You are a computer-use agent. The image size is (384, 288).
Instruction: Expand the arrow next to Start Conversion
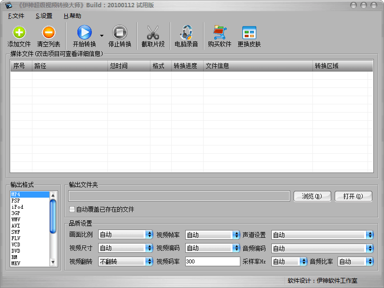click(x=102, y=35)
